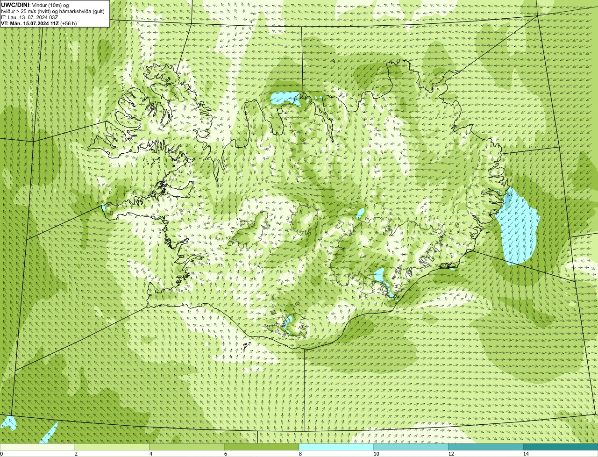Click the 8–10 m/s light cyan legend segment
The height and width of the screenshot is (457, 598).
(x=336, y=447)
